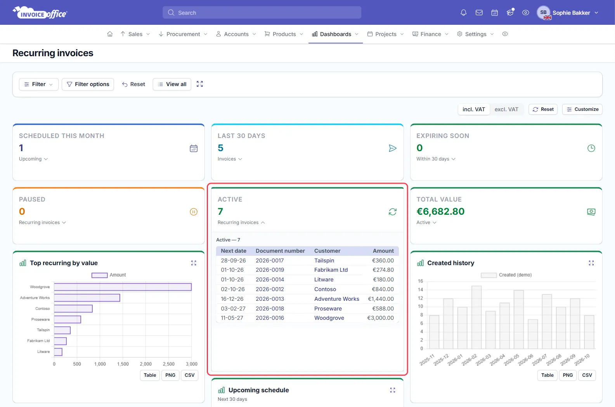
Task: Open the Settings menu
Action: click(475, 34)
